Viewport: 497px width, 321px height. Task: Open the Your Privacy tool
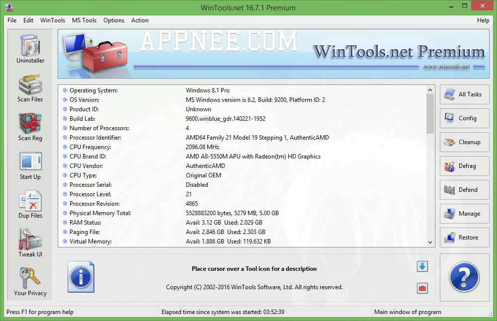coord(30,282)
